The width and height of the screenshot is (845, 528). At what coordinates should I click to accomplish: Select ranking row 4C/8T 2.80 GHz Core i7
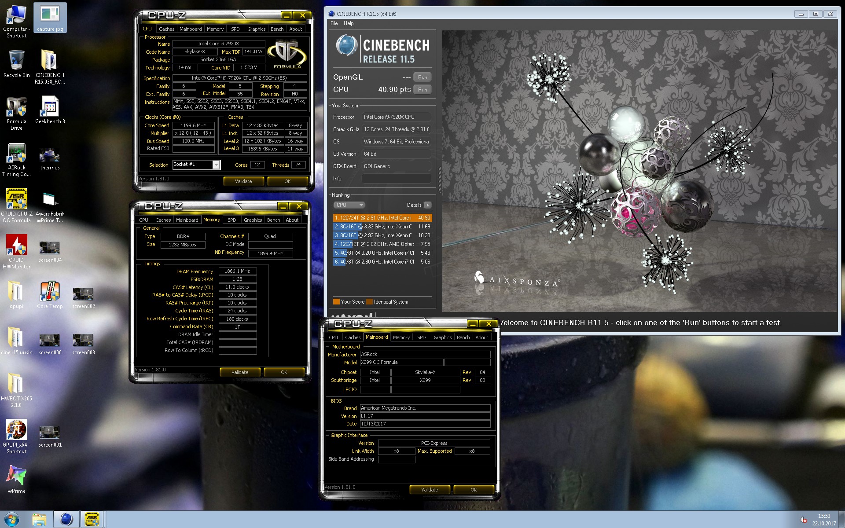382,262
